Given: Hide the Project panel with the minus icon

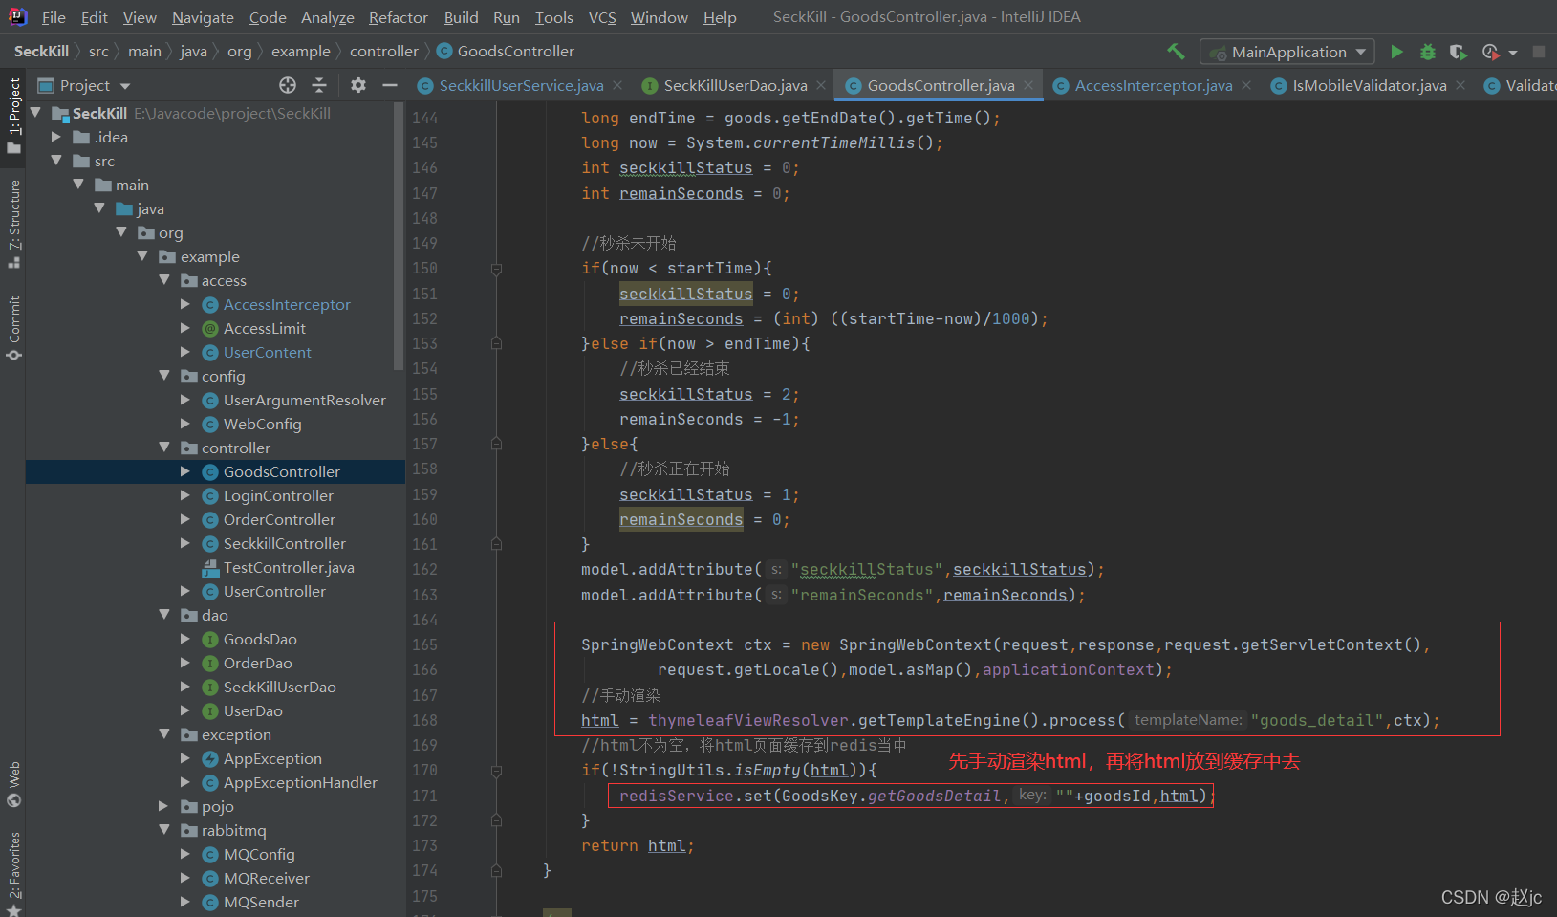Looking at the screenshot, I should click(x=390, y=85).
